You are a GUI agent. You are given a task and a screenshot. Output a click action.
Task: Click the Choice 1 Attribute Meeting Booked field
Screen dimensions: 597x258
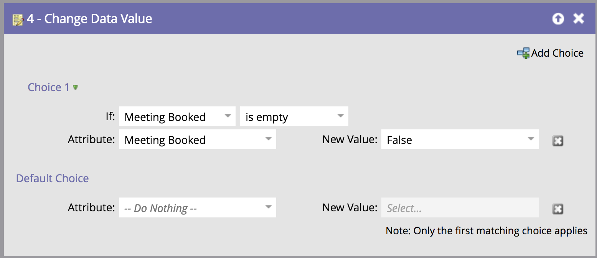tap(190, 140)
